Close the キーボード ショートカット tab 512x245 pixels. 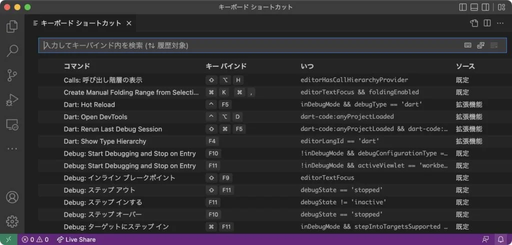coord(129,23)
